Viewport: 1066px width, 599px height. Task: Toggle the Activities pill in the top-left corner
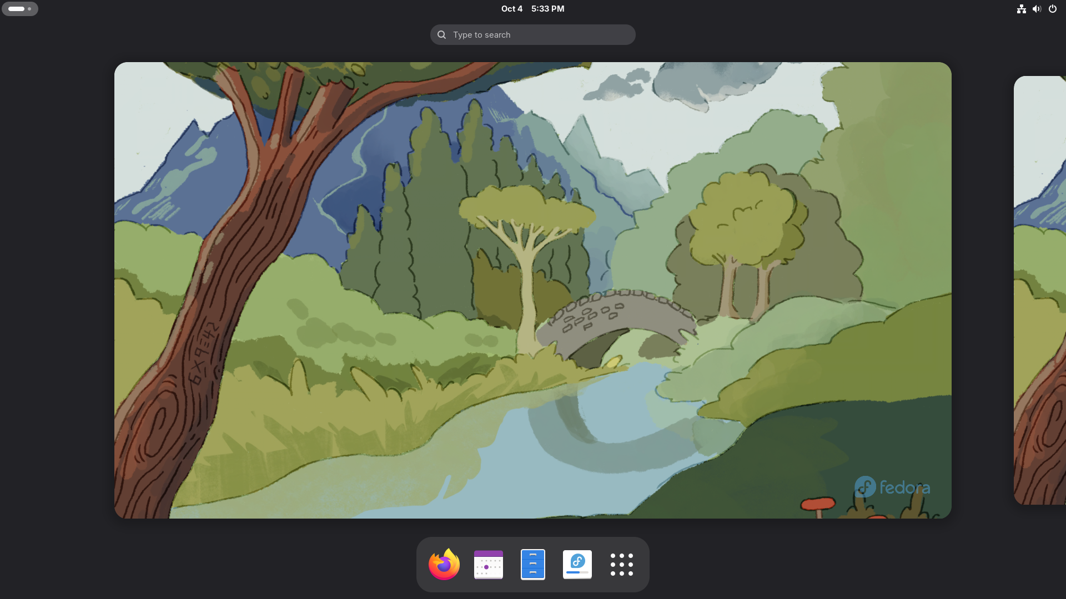click(20, 9)
